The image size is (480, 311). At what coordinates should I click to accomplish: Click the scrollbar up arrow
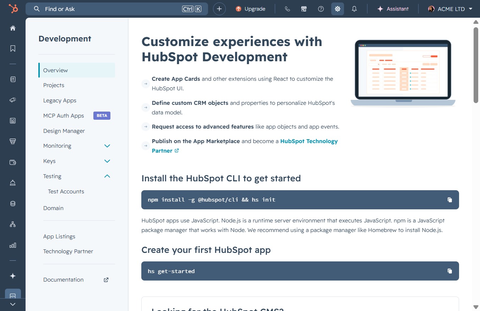click(x=476, y=22)
